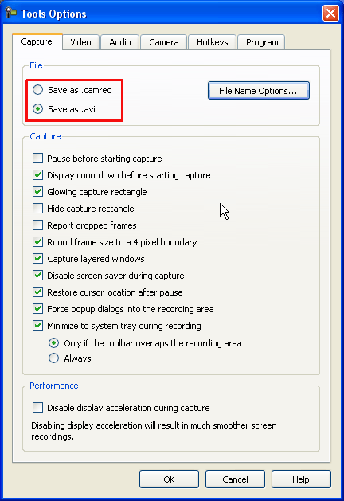Image resolution: width=344 pixels, height=501 pixels.
Task: Select the Hotkeys tab
Action: 212,42
